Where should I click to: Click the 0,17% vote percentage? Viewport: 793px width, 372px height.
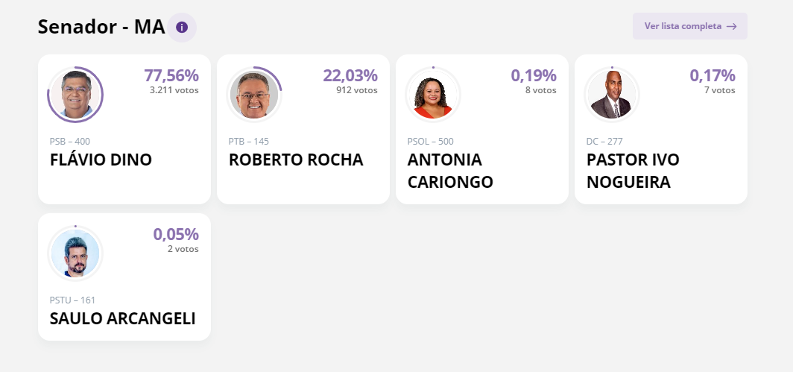click(x=713, y=75)
